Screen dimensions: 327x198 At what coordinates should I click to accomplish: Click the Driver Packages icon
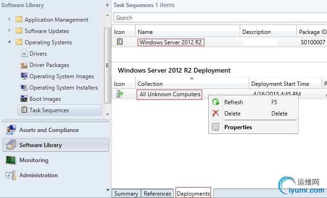pos(24,65)
